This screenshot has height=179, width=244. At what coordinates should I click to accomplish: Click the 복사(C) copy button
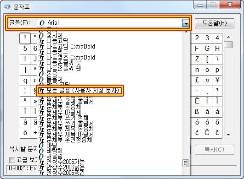click(215, 149)
